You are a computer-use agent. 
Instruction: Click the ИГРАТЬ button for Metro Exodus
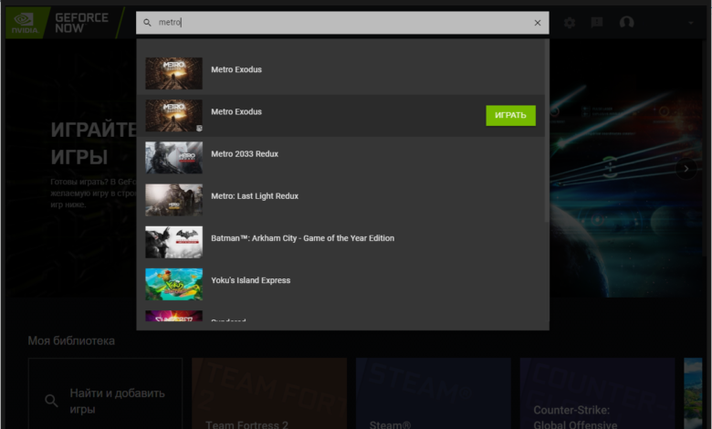click(x=510, y=115)
